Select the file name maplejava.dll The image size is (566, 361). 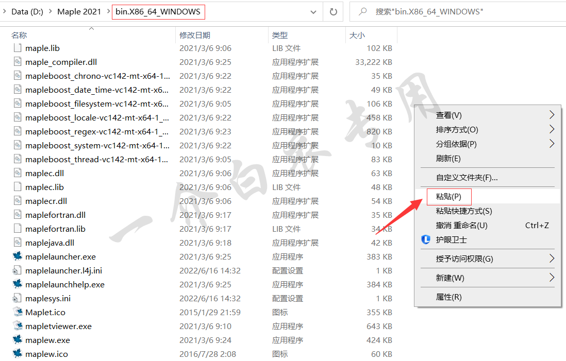pos(50,243)
